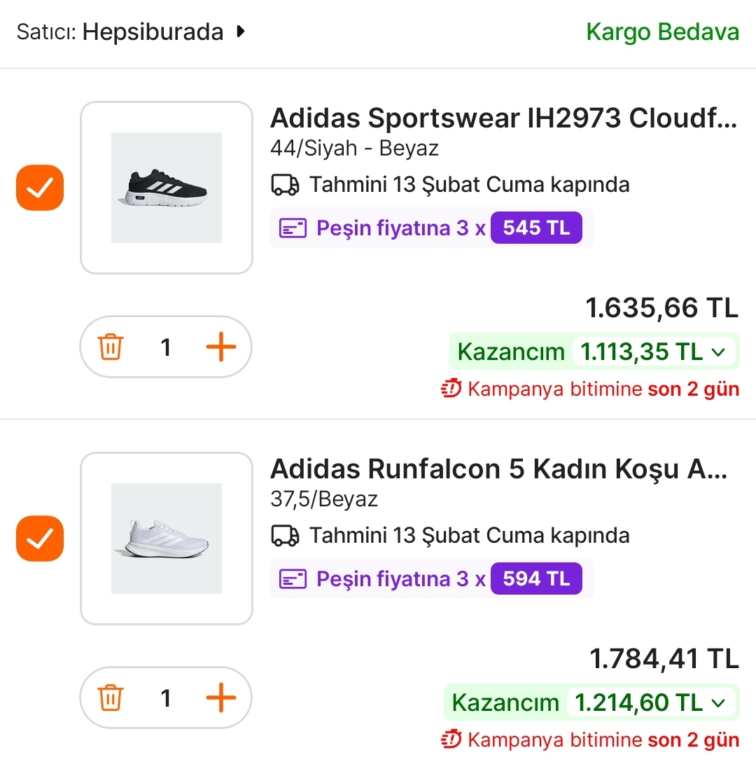The height and width of the screenshot is (762, 756).
Task: Add one more Adidas Runfalcon 5 shoe
Action: [x=221, y=698]
